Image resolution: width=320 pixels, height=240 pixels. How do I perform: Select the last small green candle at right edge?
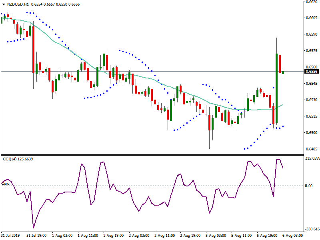point(283,72)
